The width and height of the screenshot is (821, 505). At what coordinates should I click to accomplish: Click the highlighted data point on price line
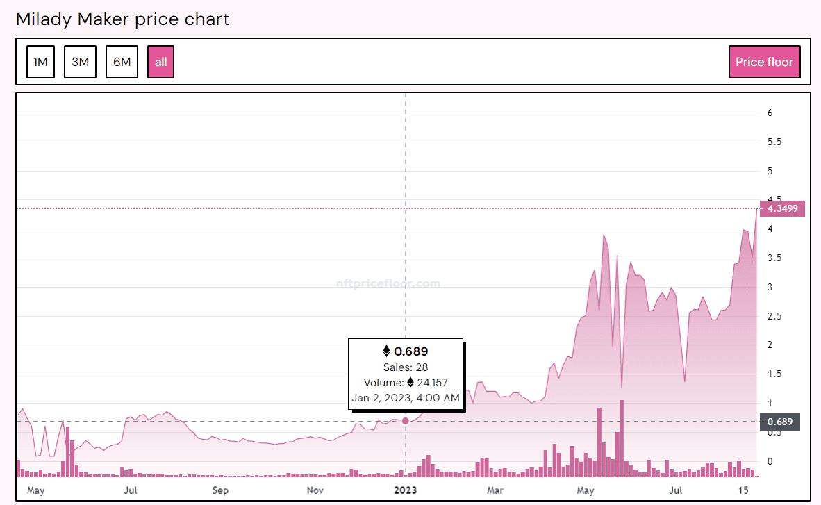406,421
